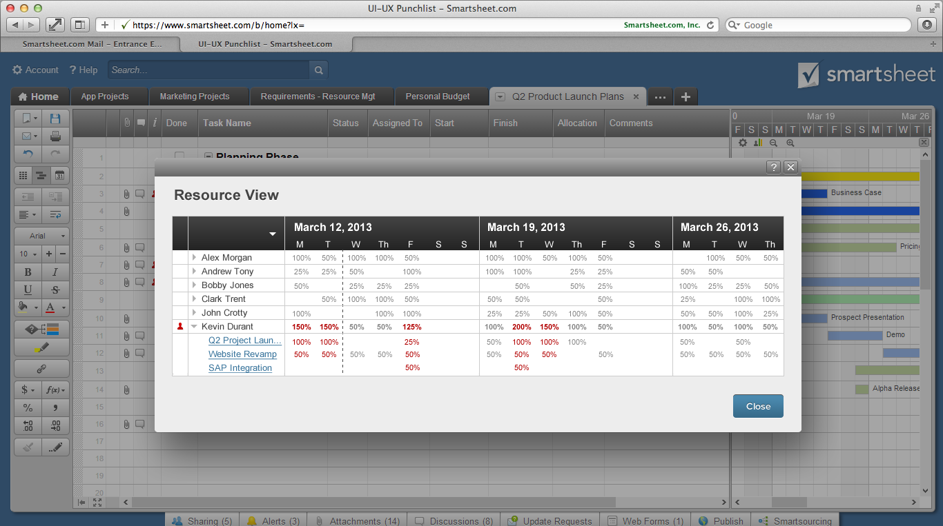Switch to Gantt view icon
Viewport: 943px width, 526px height.
41,176
